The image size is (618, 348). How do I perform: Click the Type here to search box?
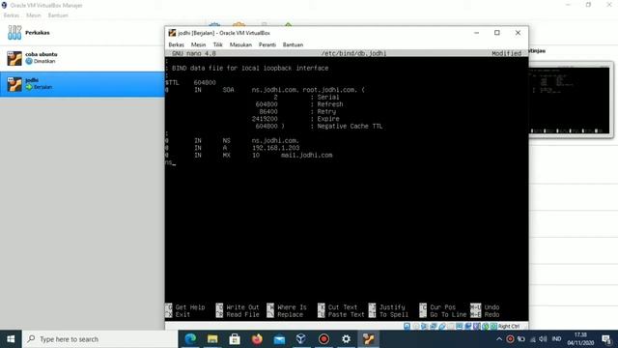pyautogui.click(x=100, y=339)
